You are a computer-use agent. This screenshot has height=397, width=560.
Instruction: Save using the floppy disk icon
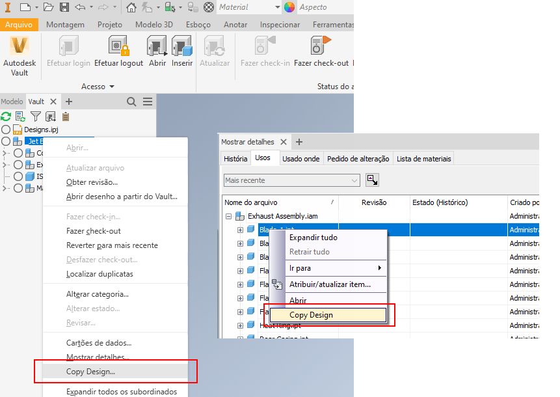pos(64,7)
